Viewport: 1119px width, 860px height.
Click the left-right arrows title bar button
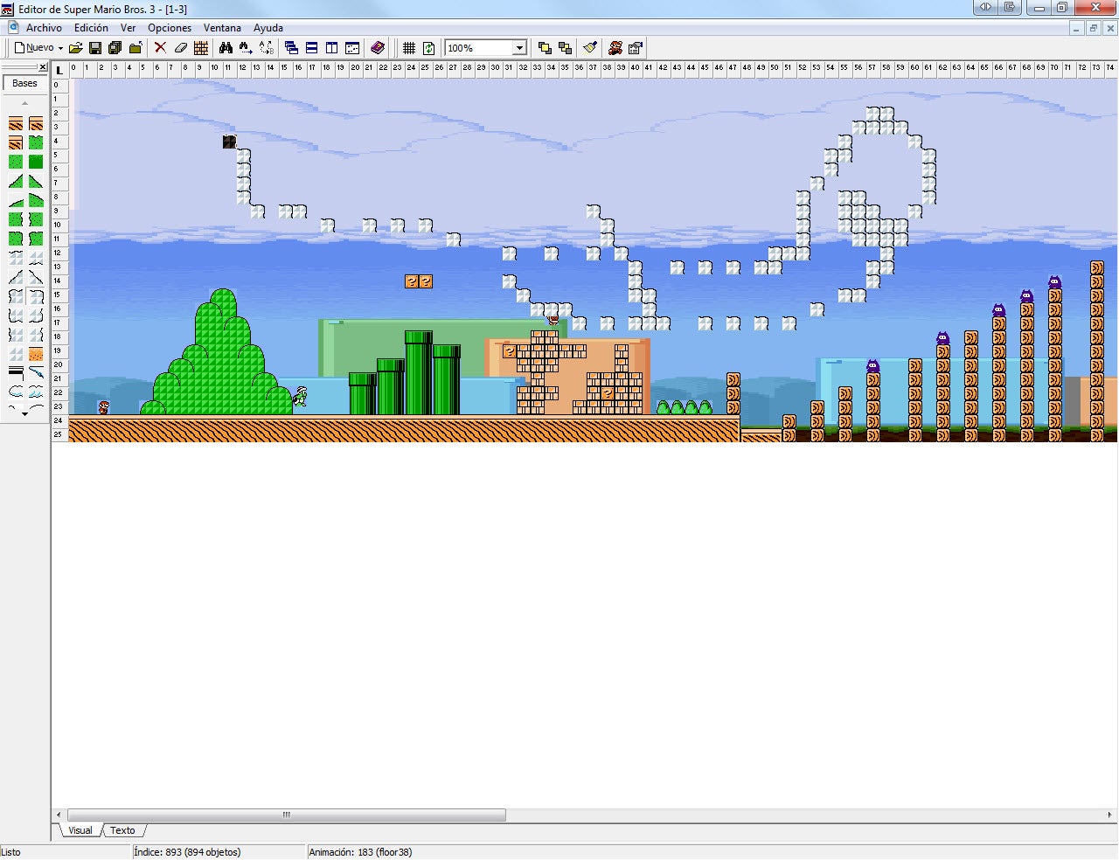986,7
